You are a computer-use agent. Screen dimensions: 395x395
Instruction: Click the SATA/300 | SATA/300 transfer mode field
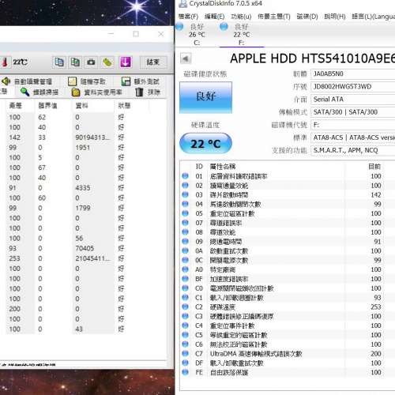(353, 112)
